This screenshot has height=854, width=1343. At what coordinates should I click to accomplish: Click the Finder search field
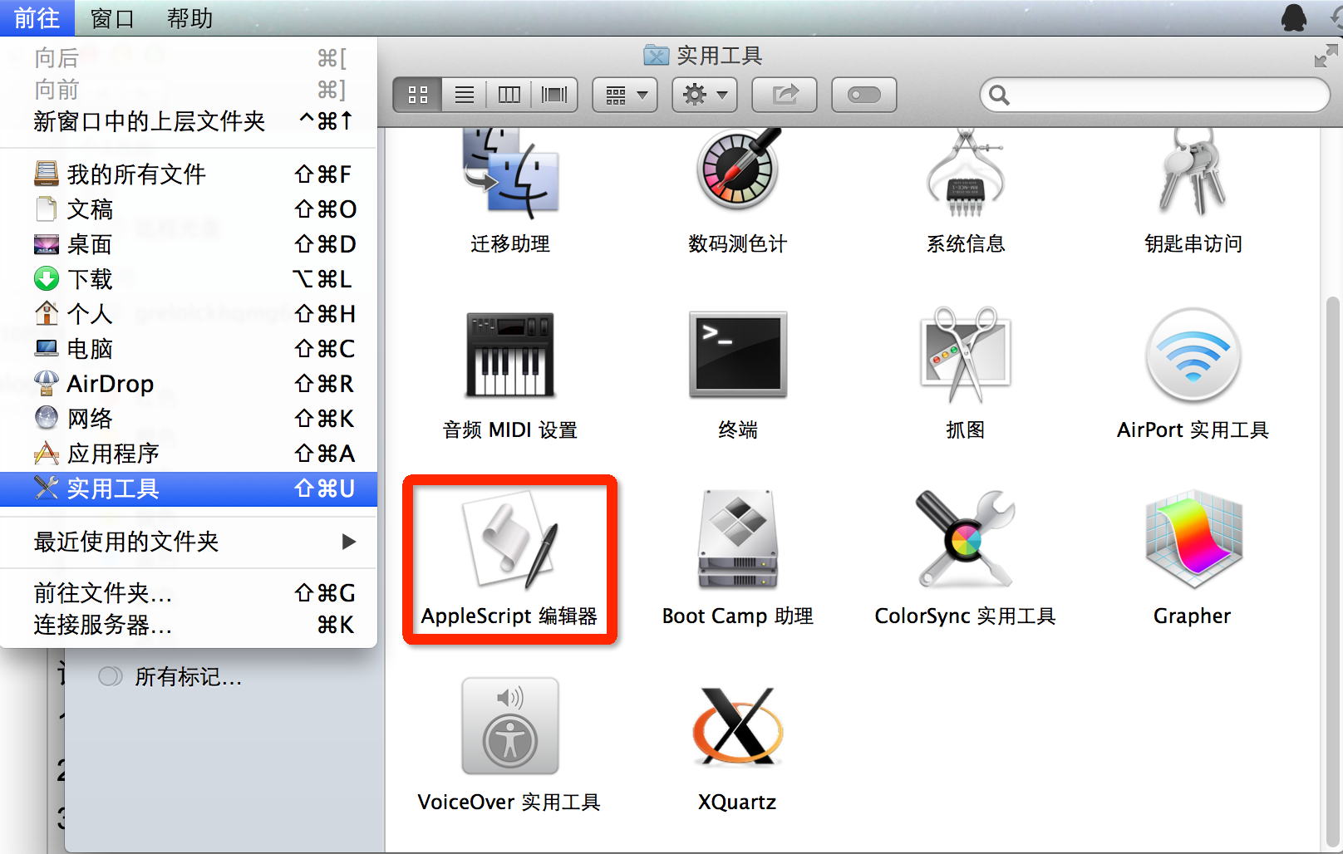pyautogui.click(x=1155, y=95)
